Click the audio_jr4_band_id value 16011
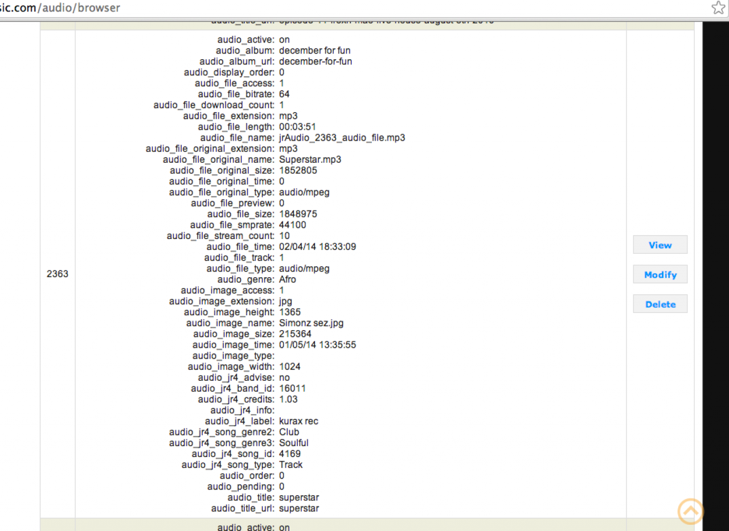This screenshot has height=531, width=729. (292, 388)
